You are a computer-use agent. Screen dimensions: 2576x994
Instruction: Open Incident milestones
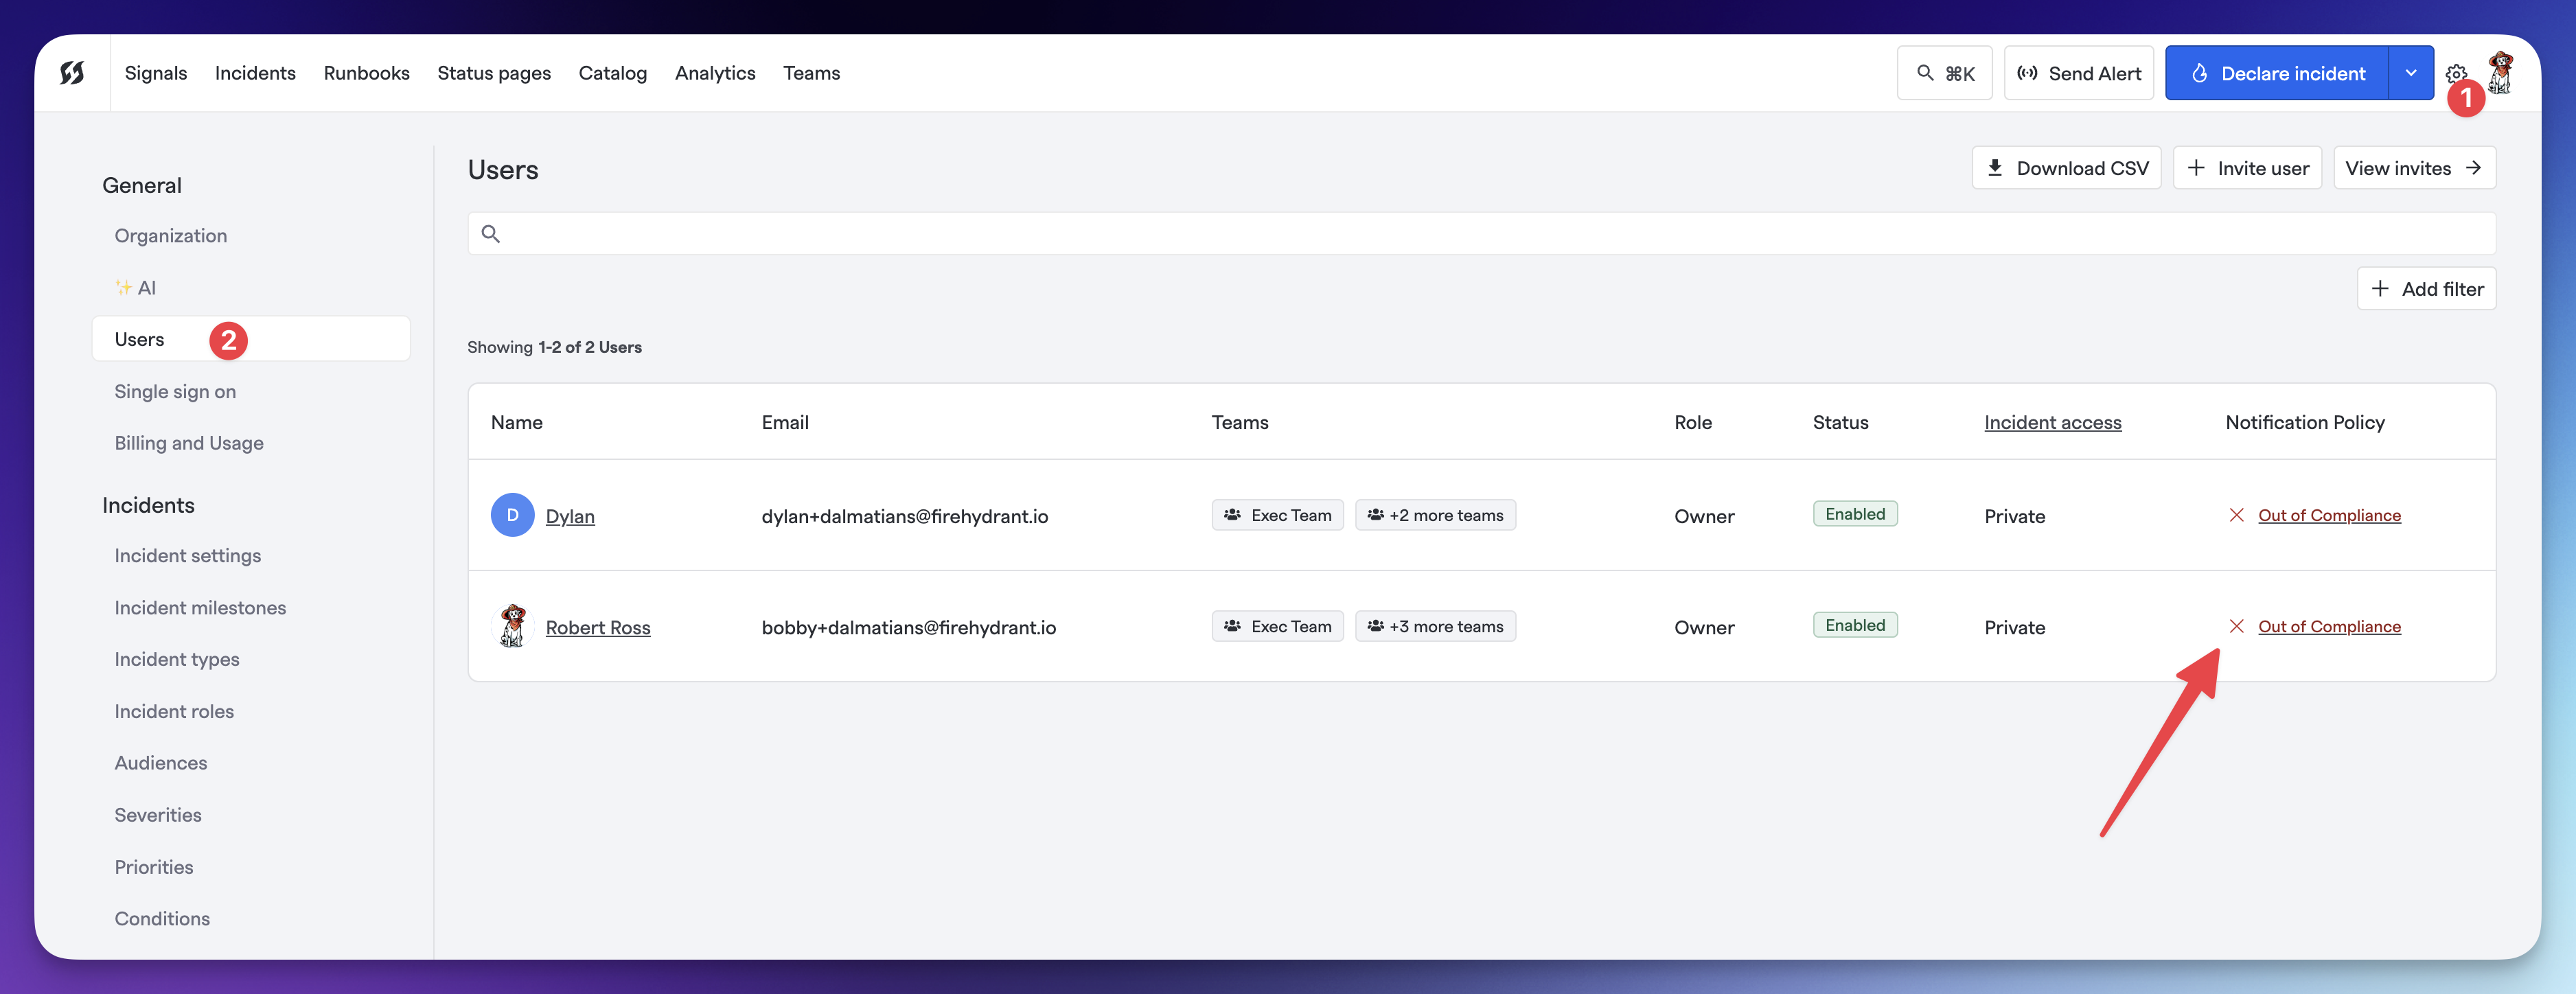(x=200, y=608)
